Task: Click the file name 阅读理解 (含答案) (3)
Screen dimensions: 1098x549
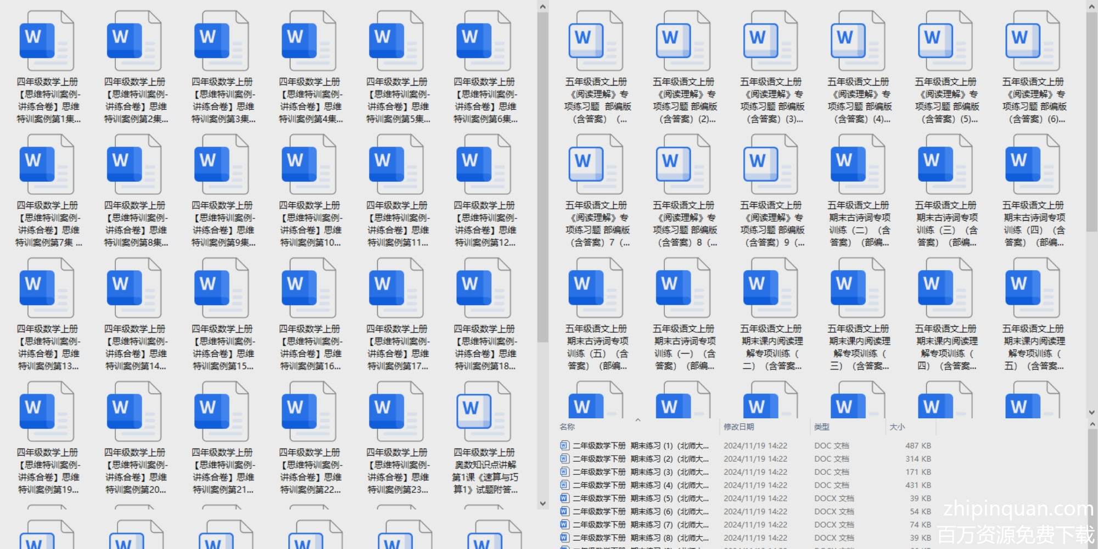Action: click(x=772, y=100)
